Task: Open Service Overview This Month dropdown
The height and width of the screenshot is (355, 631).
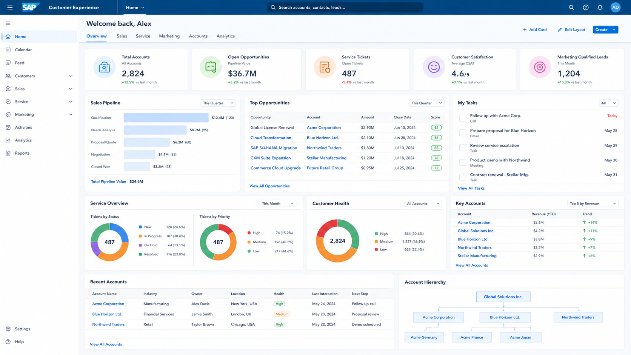Action: tap(278, 203)
